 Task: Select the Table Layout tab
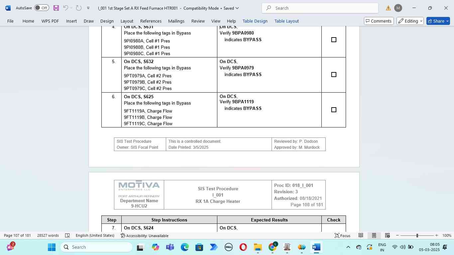(286, 21)
